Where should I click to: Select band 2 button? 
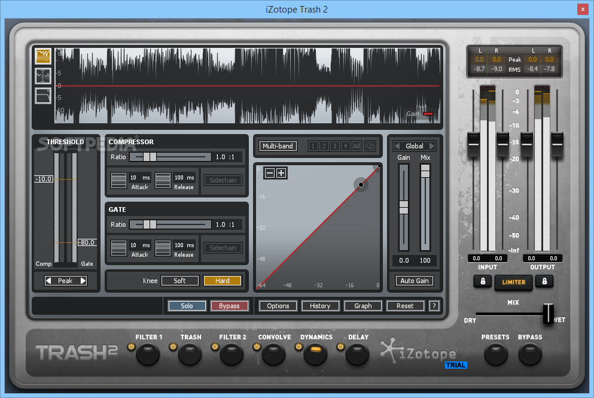[324, 146]
